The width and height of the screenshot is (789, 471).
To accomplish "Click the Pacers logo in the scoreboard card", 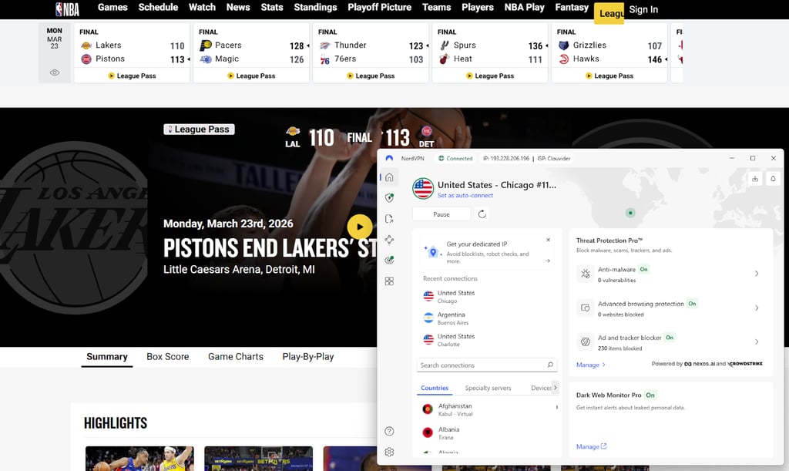I will coord(205,45).
